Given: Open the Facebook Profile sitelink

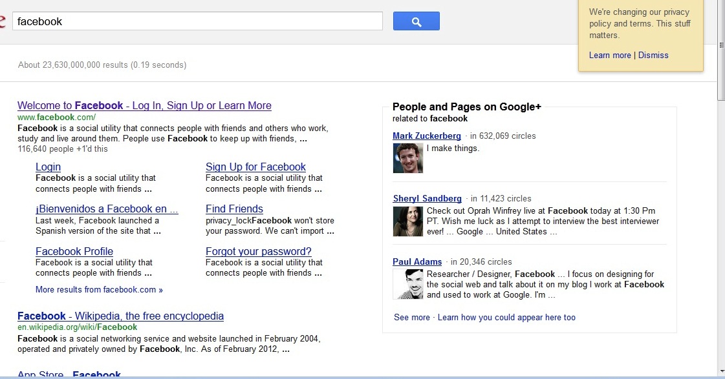Looking at the screenshot, I should click(74, 252).
